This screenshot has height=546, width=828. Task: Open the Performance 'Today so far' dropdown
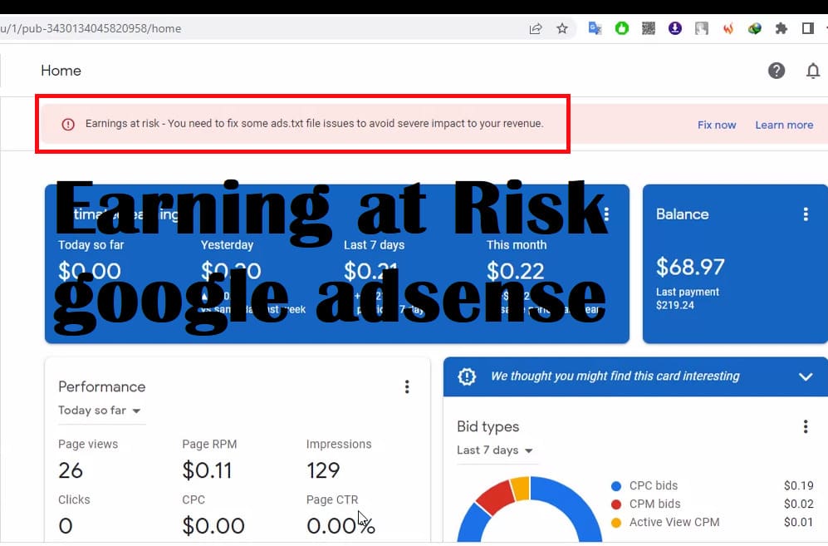100,411
